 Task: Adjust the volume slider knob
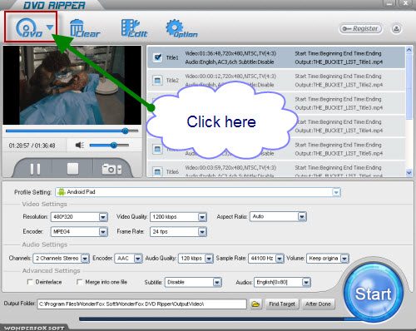click(113, 145)
